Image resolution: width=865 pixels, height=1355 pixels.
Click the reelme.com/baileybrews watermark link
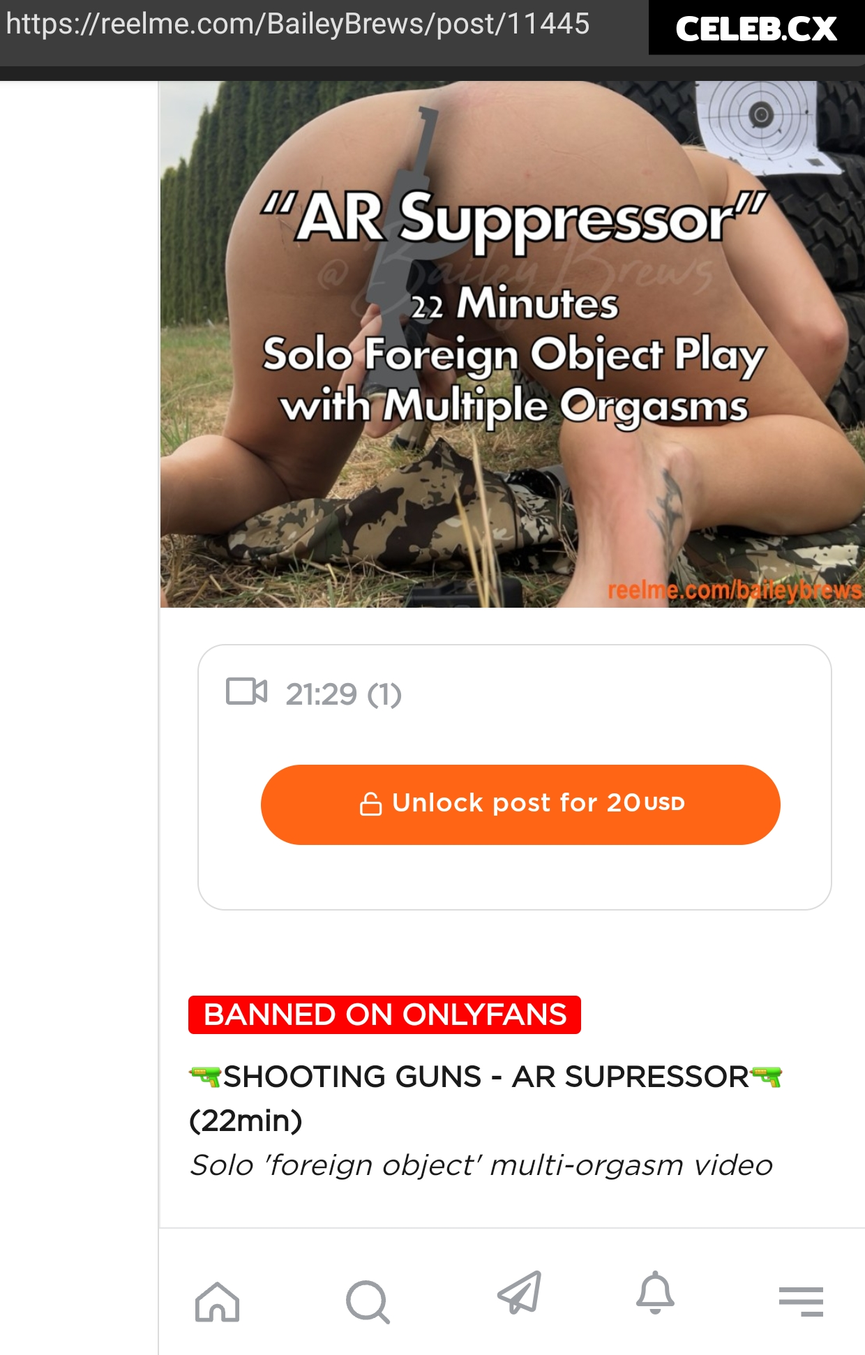coord(735,590)
